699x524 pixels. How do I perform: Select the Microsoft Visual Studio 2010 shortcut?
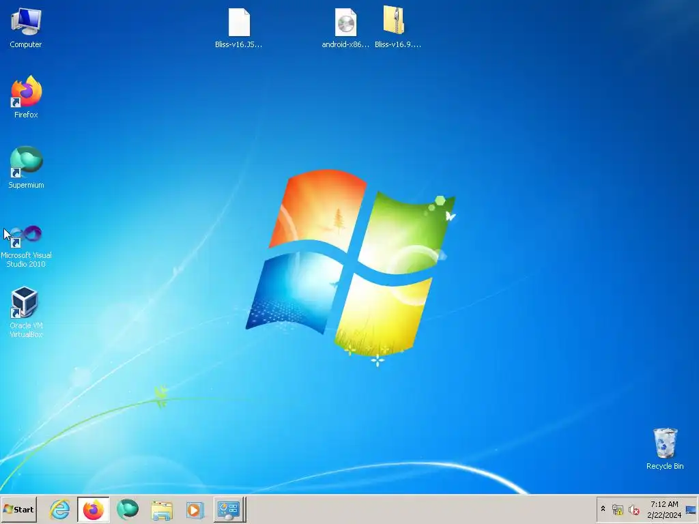(x=26, y=246)
